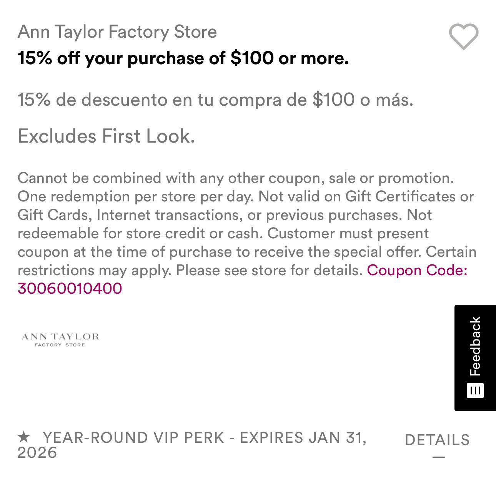Image resolution: width=496 pixels, height=477 pixels.
Task: Select the coupon number 30060010400
Action: (x=70, y=289)
